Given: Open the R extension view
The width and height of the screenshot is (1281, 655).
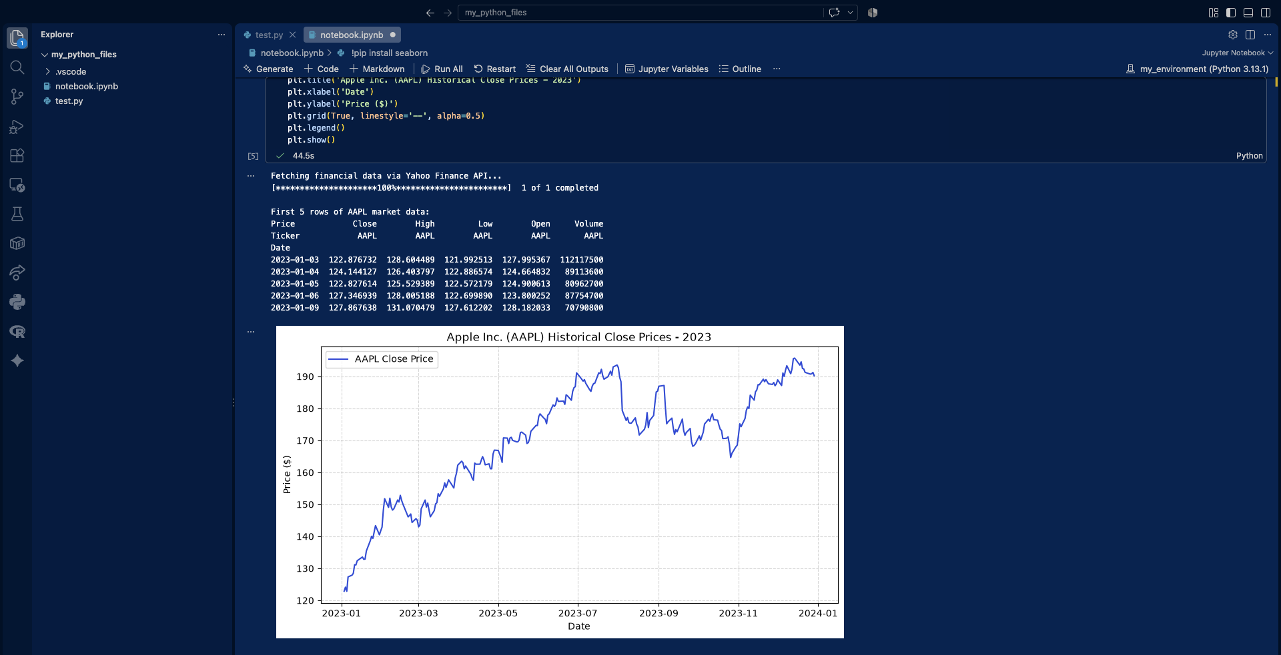Looking at the screenshot, I should 17,331.
